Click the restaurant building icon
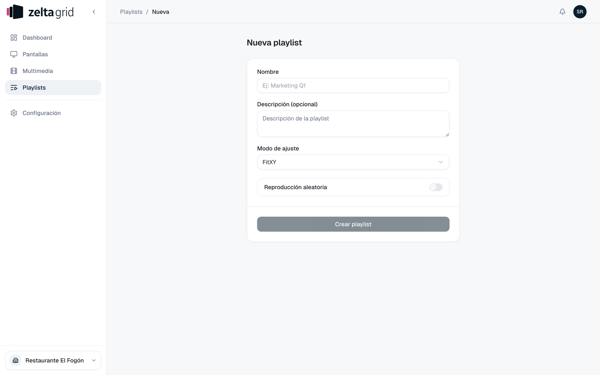 point(15,360)
